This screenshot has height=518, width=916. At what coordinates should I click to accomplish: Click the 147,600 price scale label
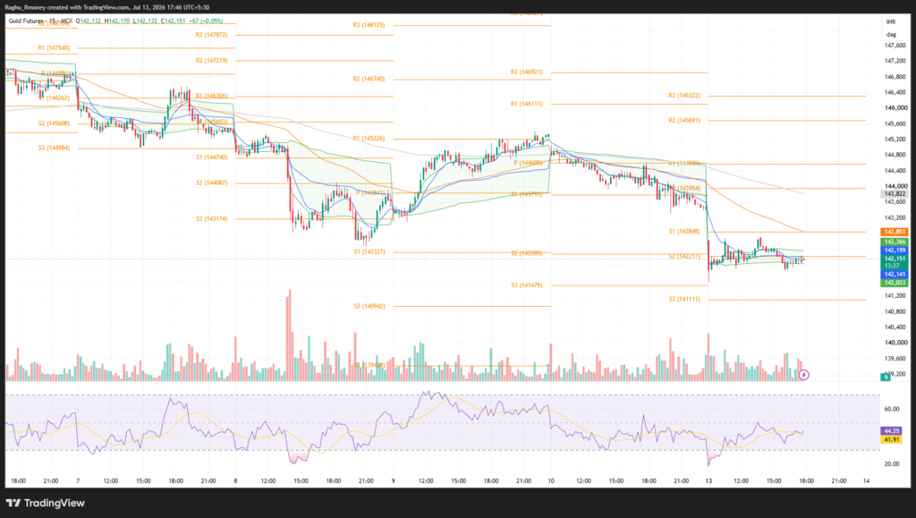click(x=895, y=45)
